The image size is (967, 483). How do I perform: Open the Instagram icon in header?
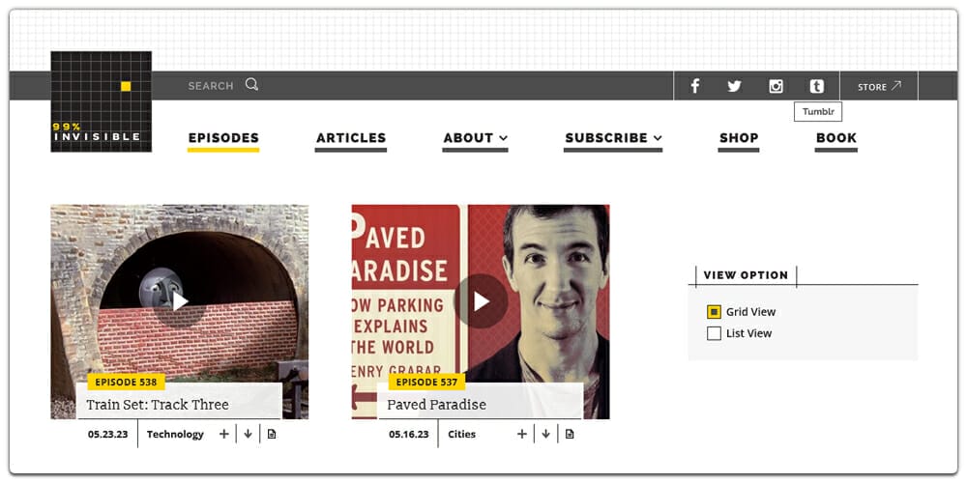(x=776, y=86)
